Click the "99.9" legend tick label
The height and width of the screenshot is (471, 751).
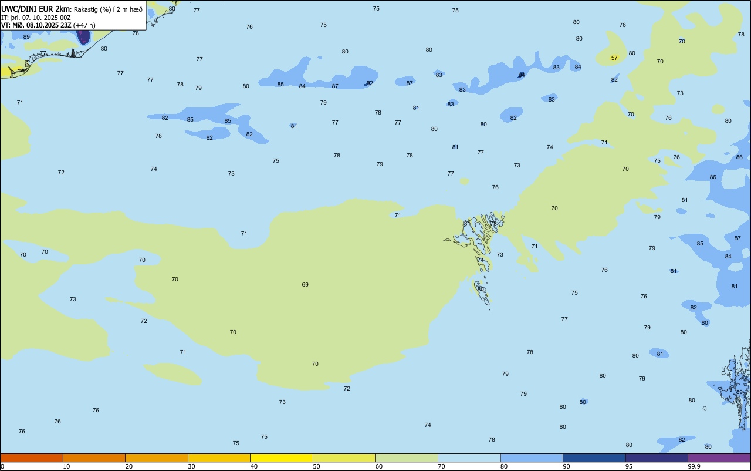point(694,466)
